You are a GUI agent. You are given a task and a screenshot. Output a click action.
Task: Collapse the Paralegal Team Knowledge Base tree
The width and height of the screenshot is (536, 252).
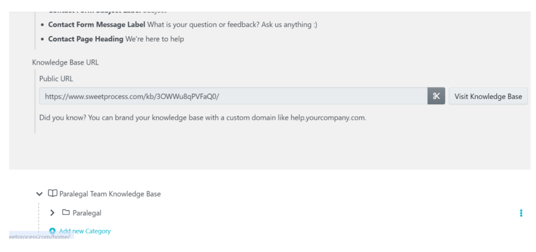tap(39, 194)
